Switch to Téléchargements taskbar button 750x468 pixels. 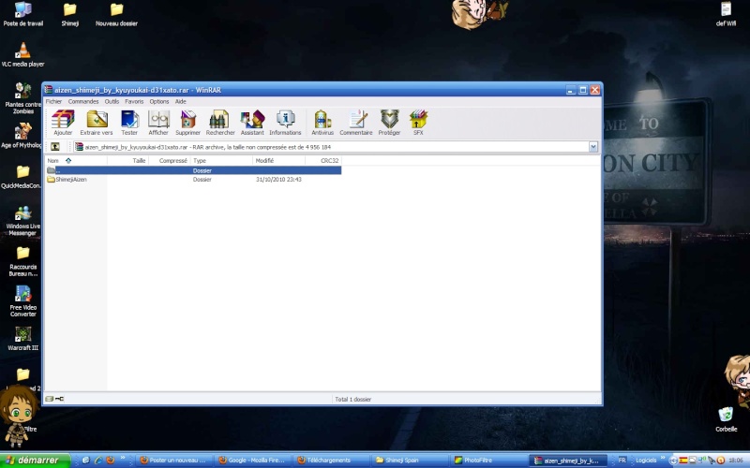(x=331, y=461)
